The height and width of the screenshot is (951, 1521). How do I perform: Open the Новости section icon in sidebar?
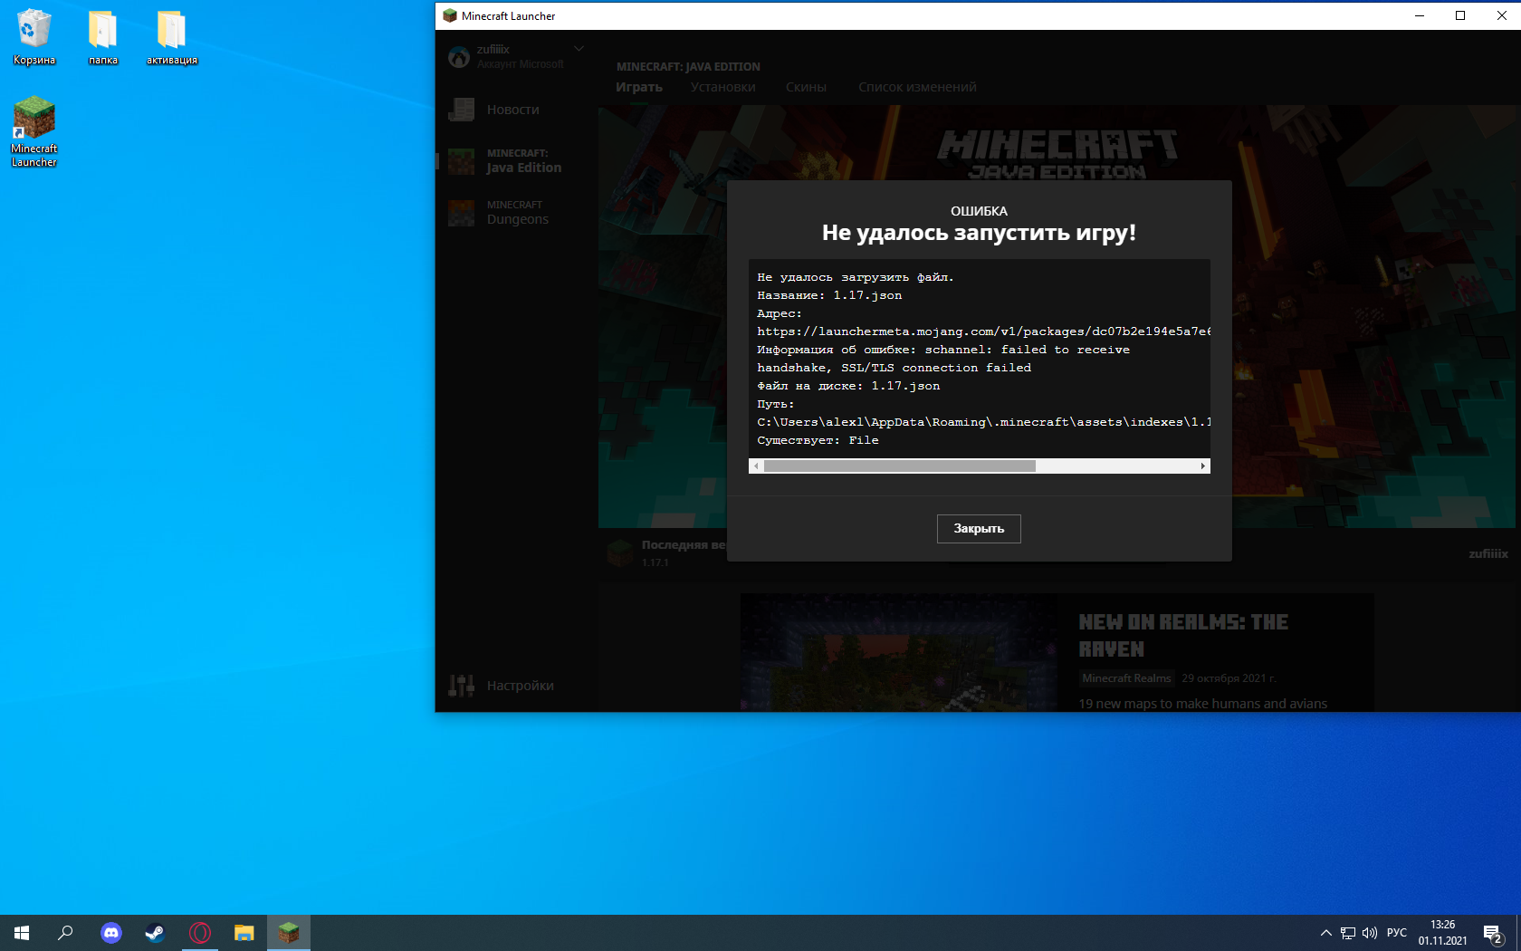coord(462,110)
